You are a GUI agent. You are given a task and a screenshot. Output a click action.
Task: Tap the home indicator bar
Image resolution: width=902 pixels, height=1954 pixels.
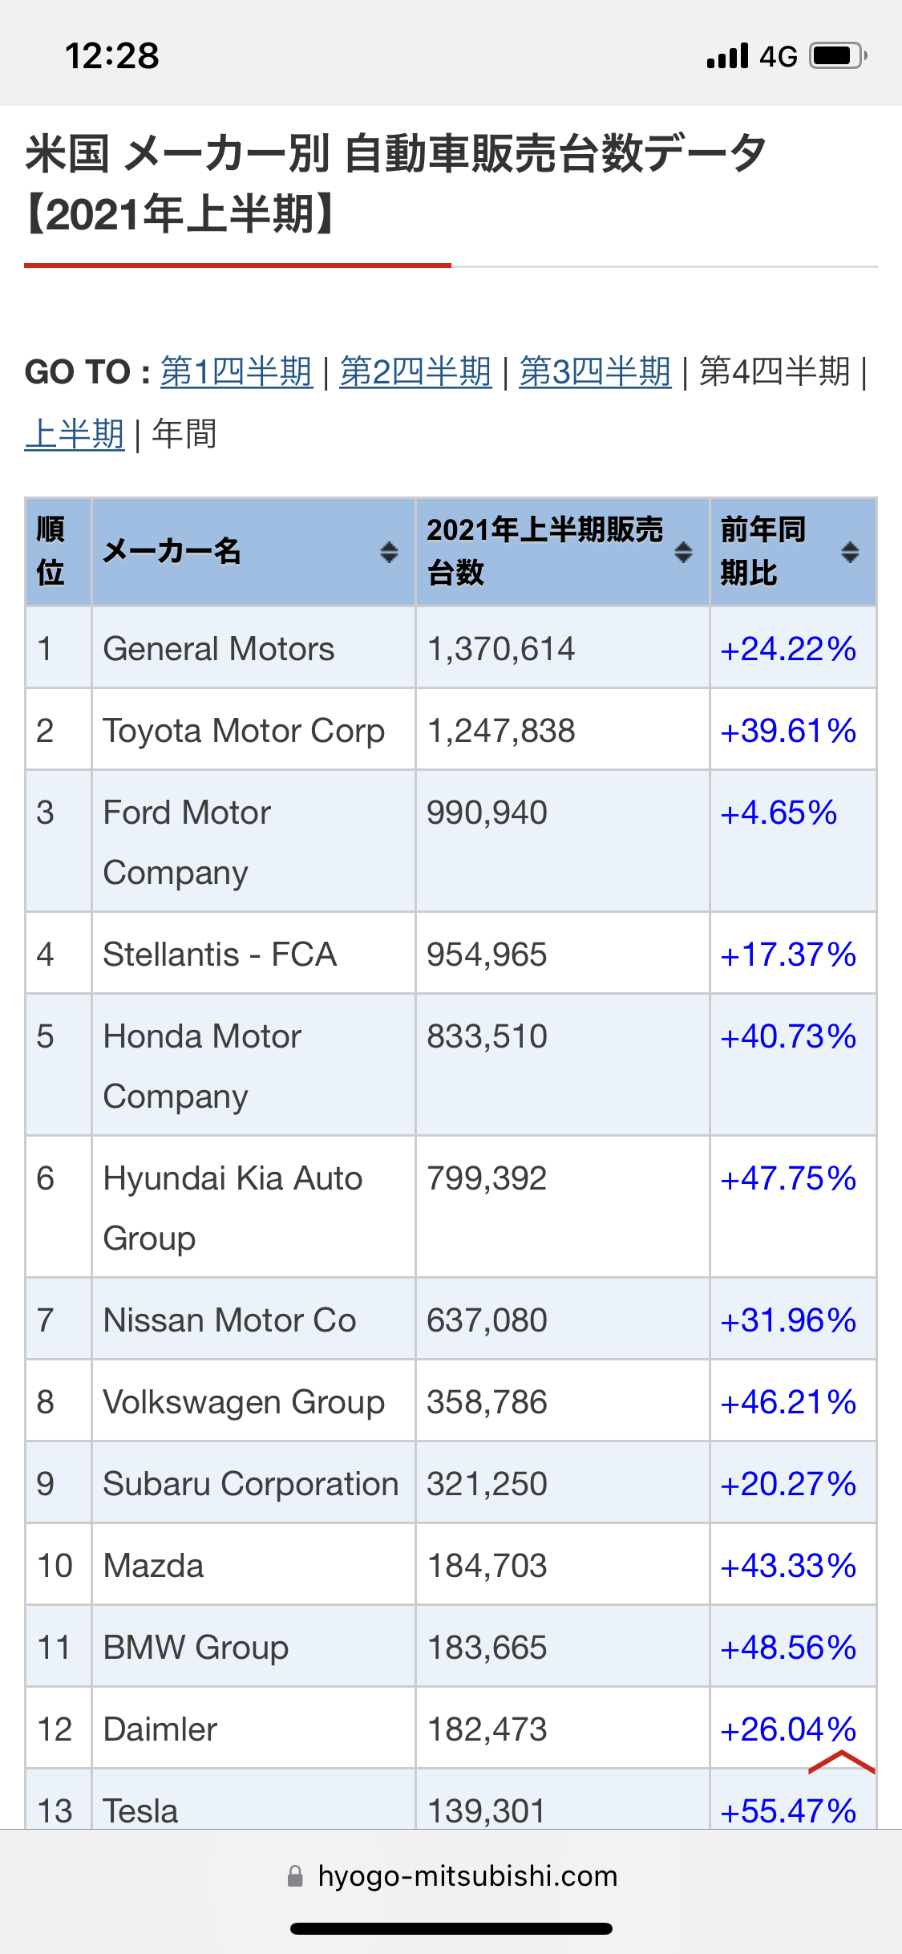point(451,1928)
